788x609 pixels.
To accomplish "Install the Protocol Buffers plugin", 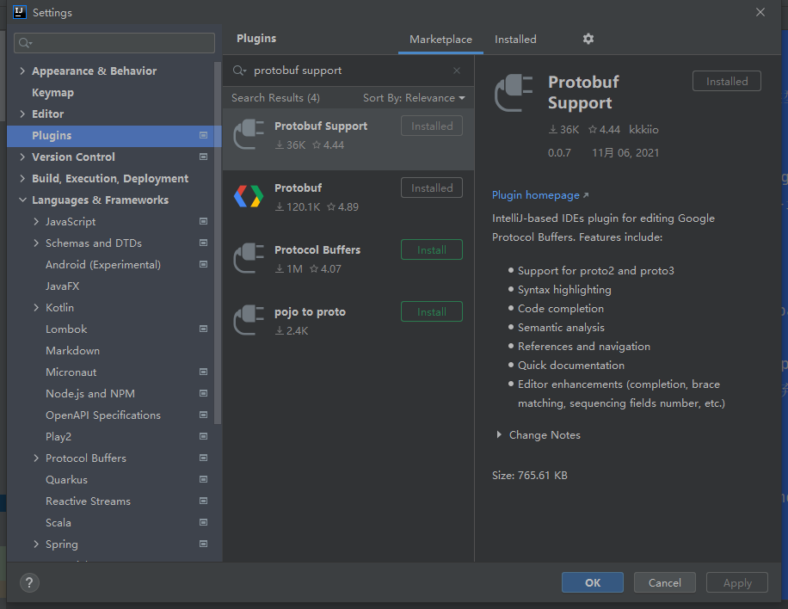I will coord(431,249).
